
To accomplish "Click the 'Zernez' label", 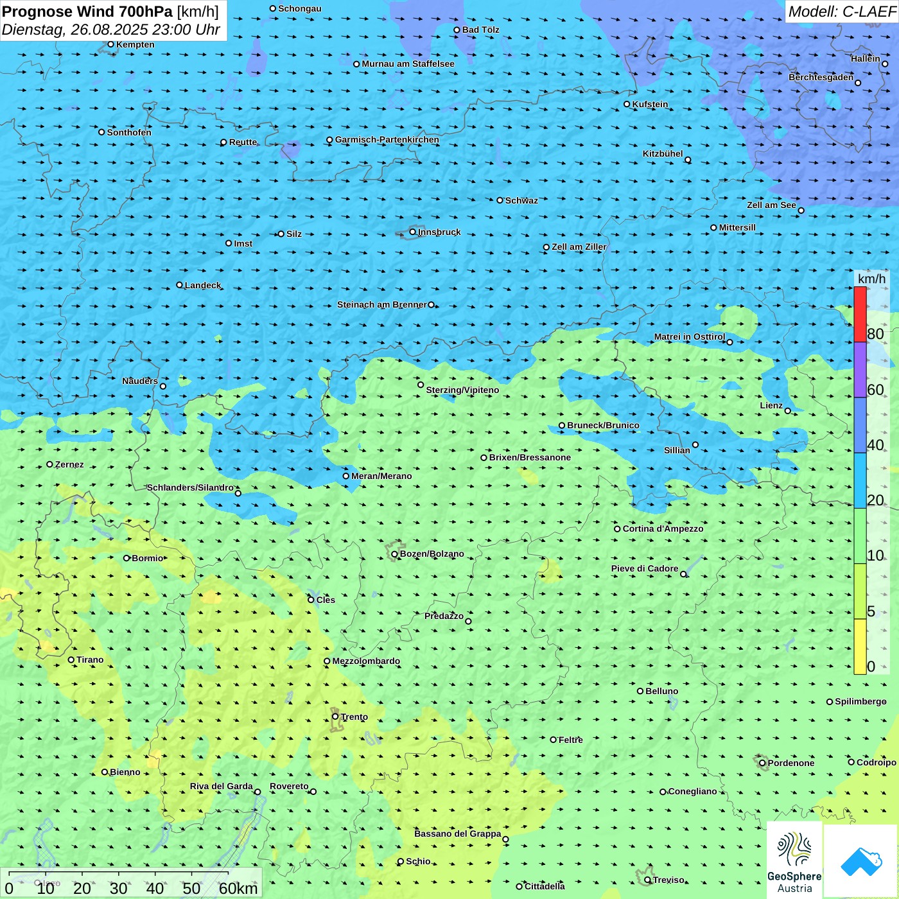I will pos(69,464).
